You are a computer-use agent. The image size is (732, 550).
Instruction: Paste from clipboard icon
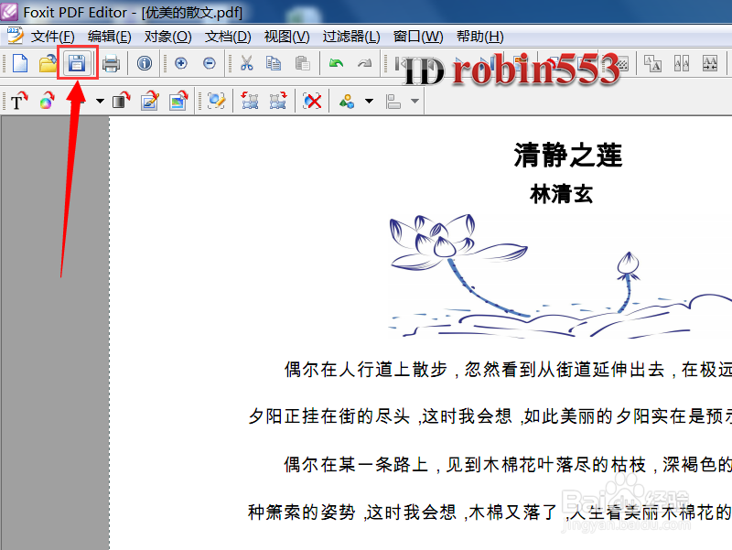[x=303, y=63]
